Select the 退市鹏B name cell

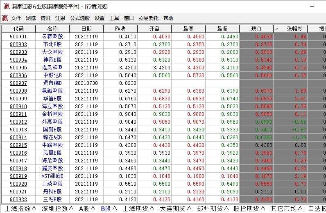[x=52, y=83]
